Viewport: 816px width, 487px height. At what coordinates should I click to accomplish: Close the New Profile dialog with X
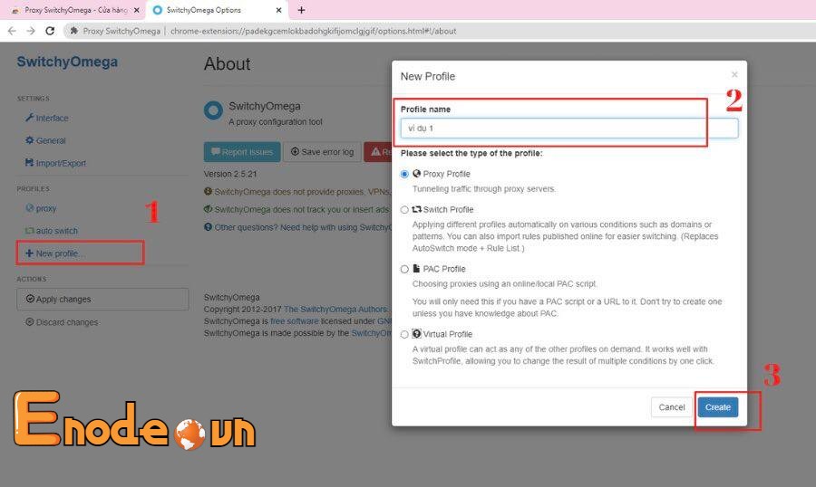[734, 75]
